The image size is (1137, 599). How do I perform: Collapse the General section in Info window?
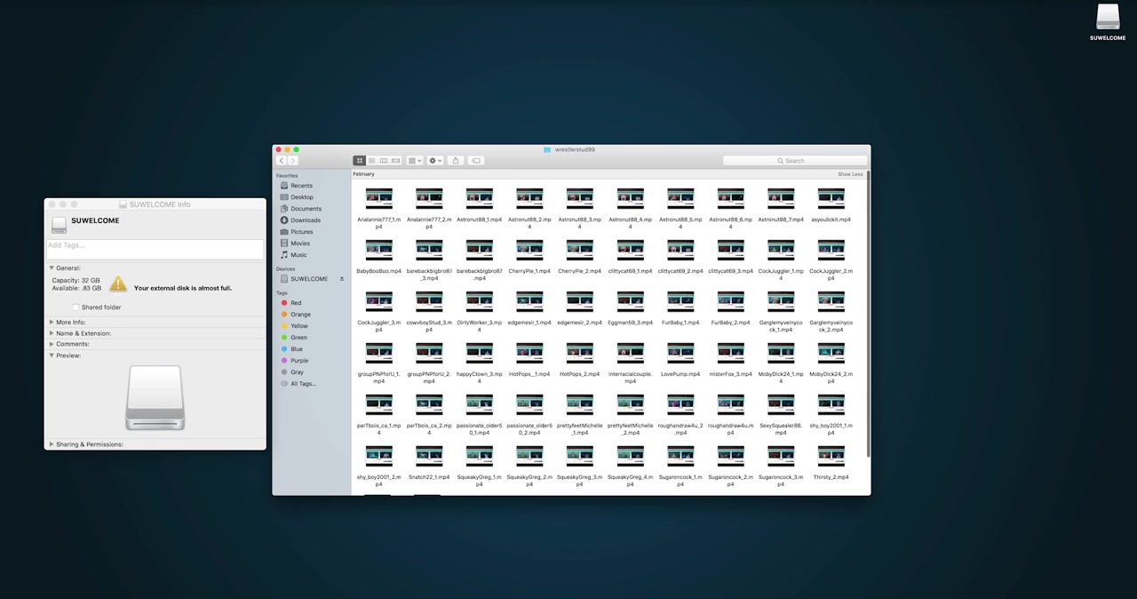pyautogui.click(x=52, y=268)
